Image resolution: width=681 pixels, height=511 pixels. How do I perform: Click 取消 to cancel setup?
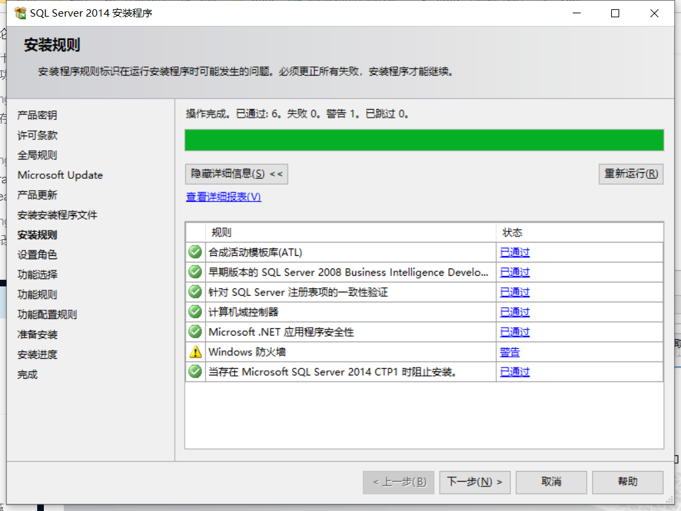(x=551, y=482)
